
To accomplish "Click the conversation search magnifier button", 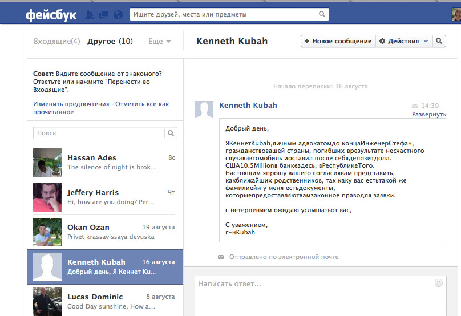I will (x=439, y=41).
